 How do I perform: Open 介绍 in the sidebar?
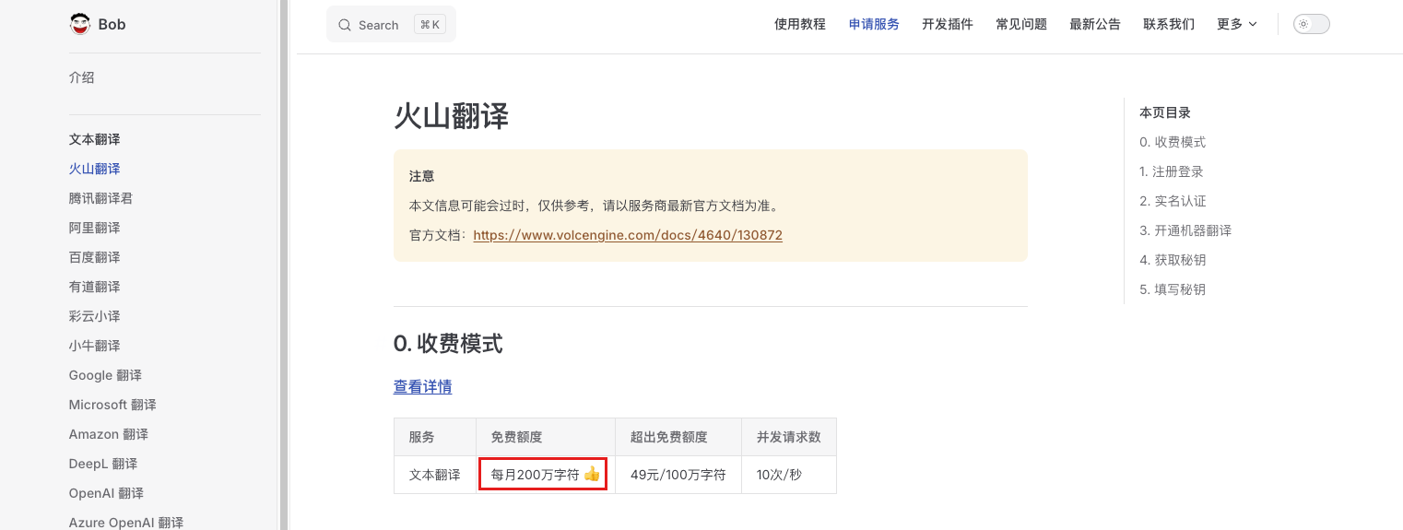click(x=81, y=77)
